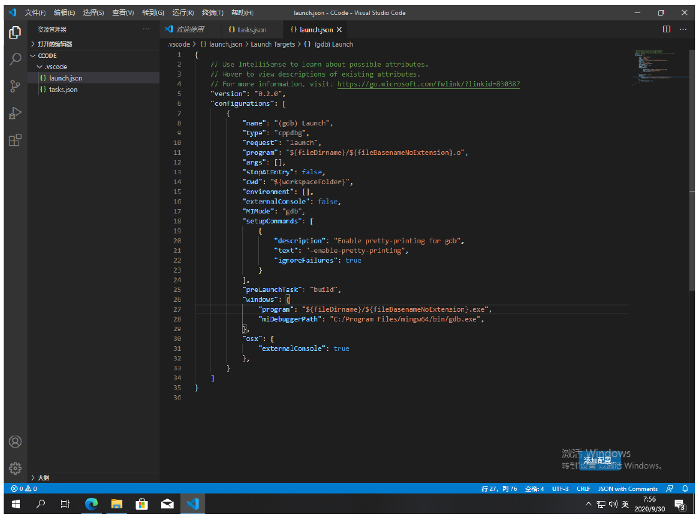Open the Extensions view icon
The width and height of the screenshot is (700, 519).
[x=15, y=140]
